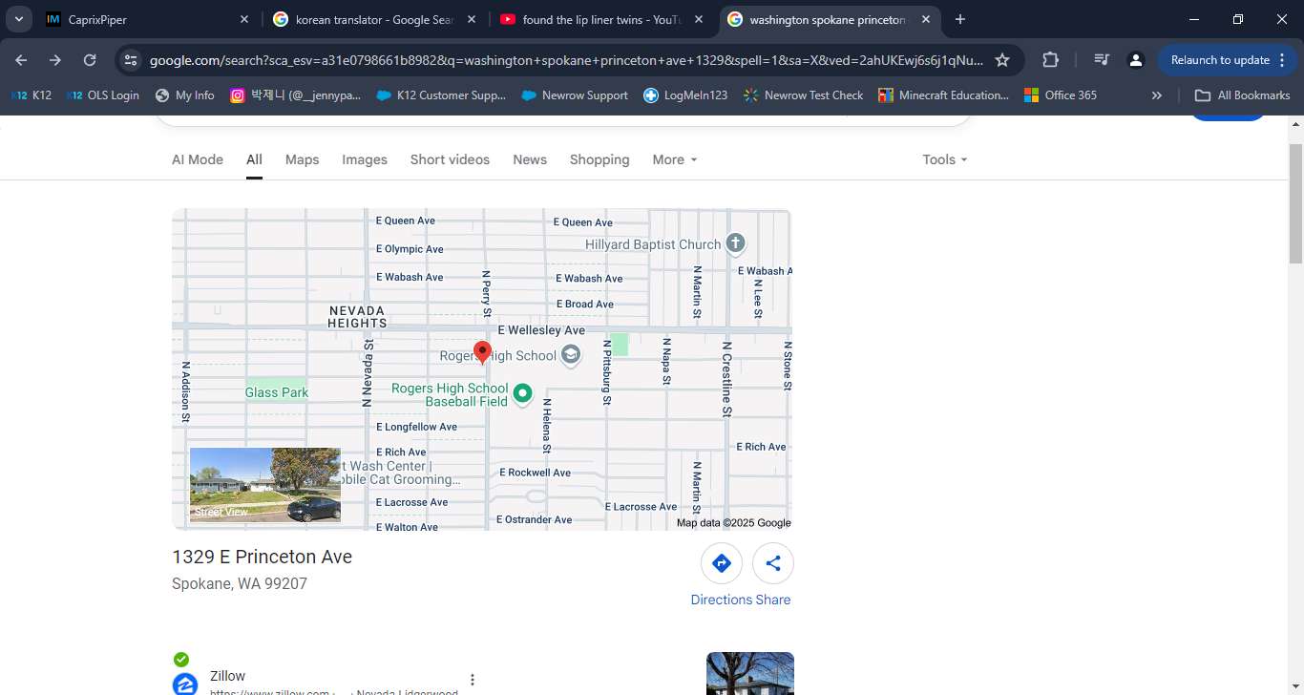
Task: Click the Glass Park map label
Action: click(277, 392)
